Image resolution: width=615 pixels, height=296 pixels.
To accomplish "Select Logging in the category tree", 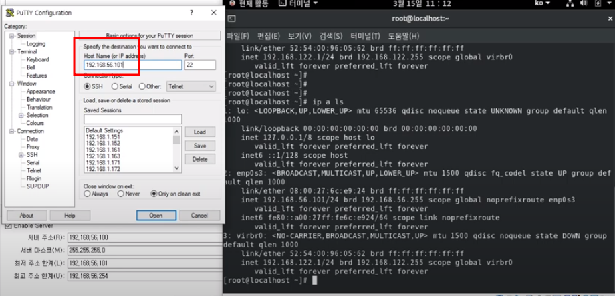I will 36,44.
